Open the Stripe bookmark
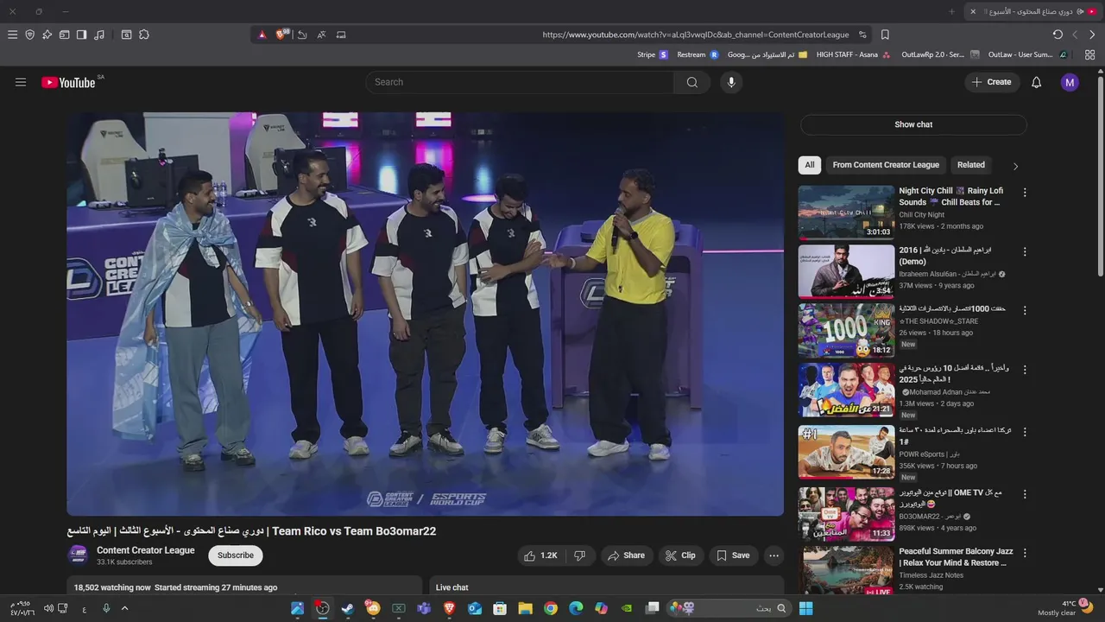The image size is (1105, 622). (653, 54)
